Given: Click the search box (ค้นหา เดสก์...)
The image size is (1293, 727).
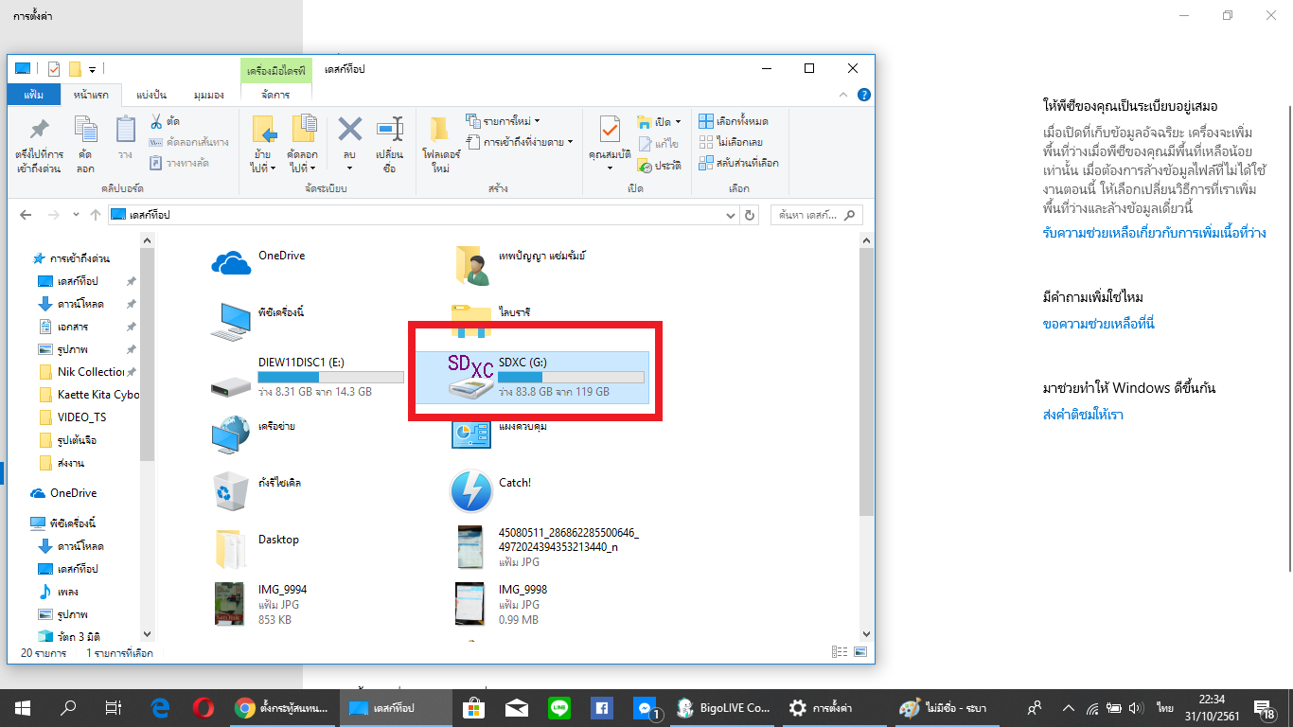Looking at the screenshot, I should coord(818,215).
